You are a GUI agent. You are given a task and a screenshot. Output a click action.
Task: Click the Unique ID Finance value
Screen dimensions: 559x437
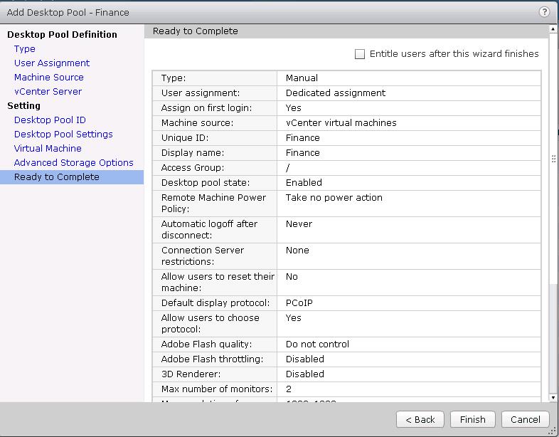coord(303,138)
